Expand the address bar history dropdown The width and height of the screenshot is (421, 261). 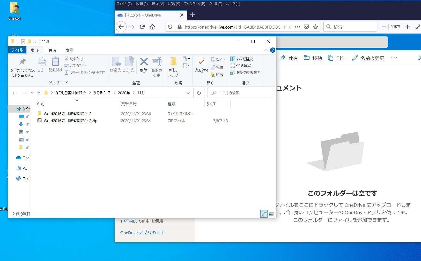[x=188, y=93]
